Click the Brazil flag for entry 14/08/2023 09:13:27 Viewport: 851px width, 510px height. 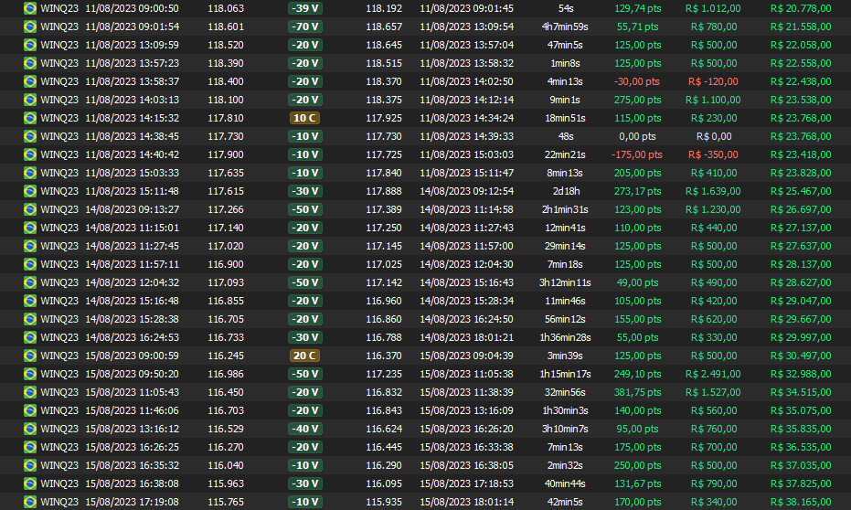tap(30, 209)
